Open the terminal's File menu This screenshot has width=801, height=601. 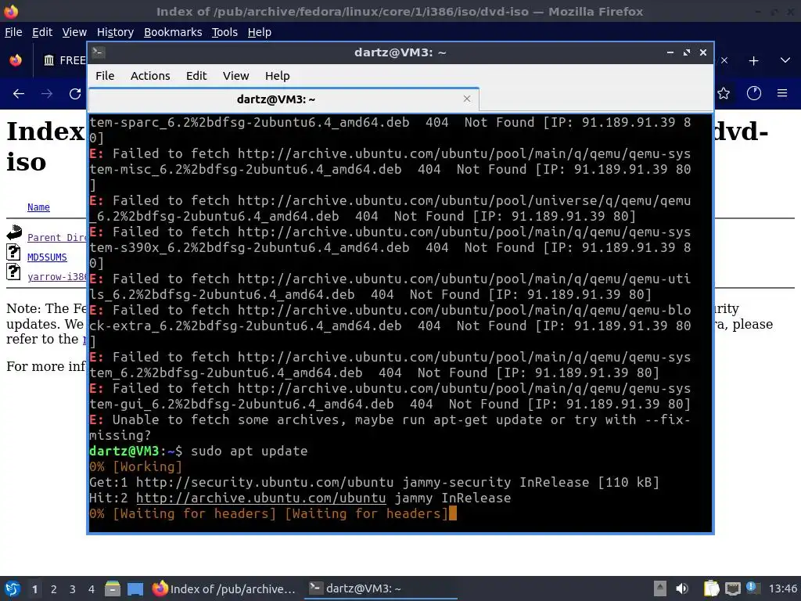tap(105, 76)
